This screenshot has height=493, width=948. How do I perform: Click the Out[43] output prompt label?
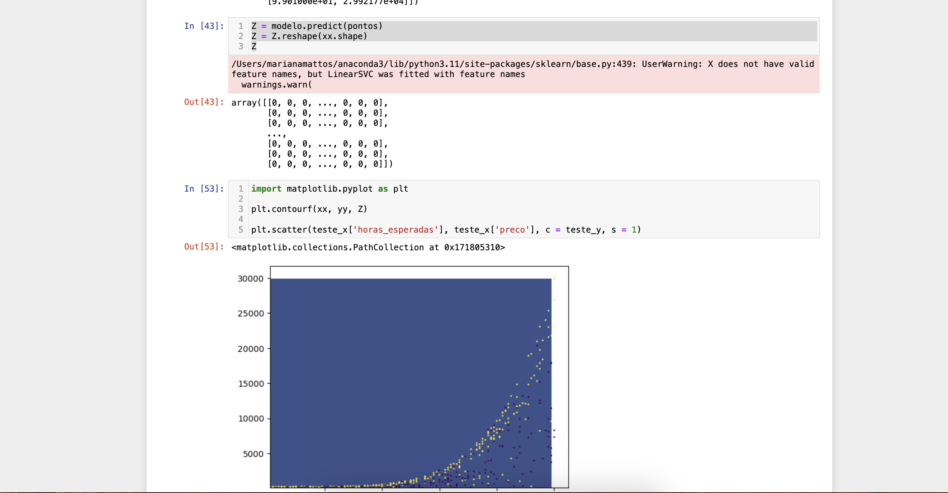(204, 102)
